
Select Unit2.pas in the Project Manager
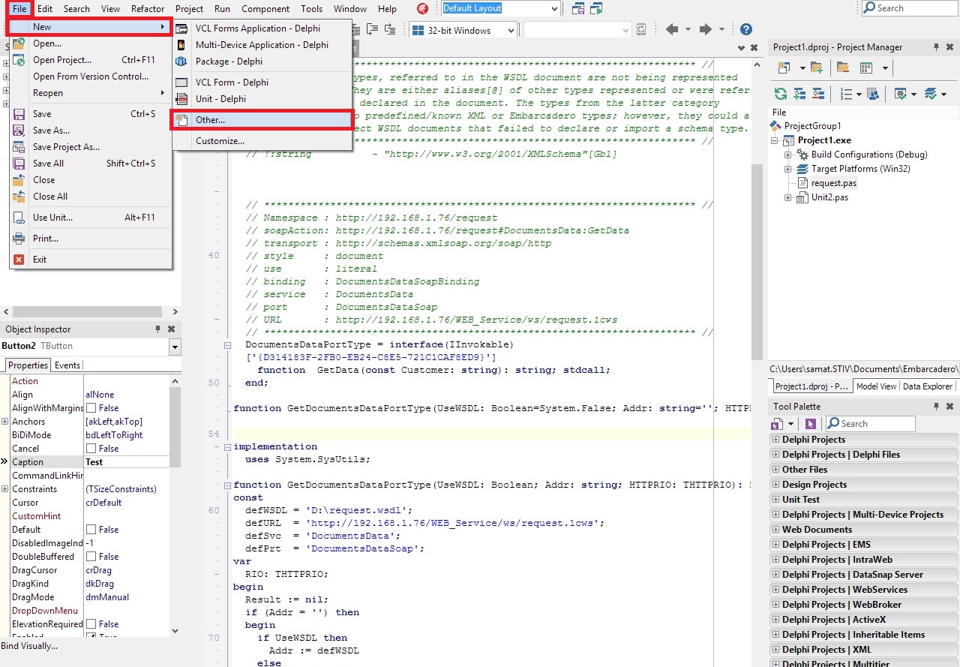click(829, 197)
